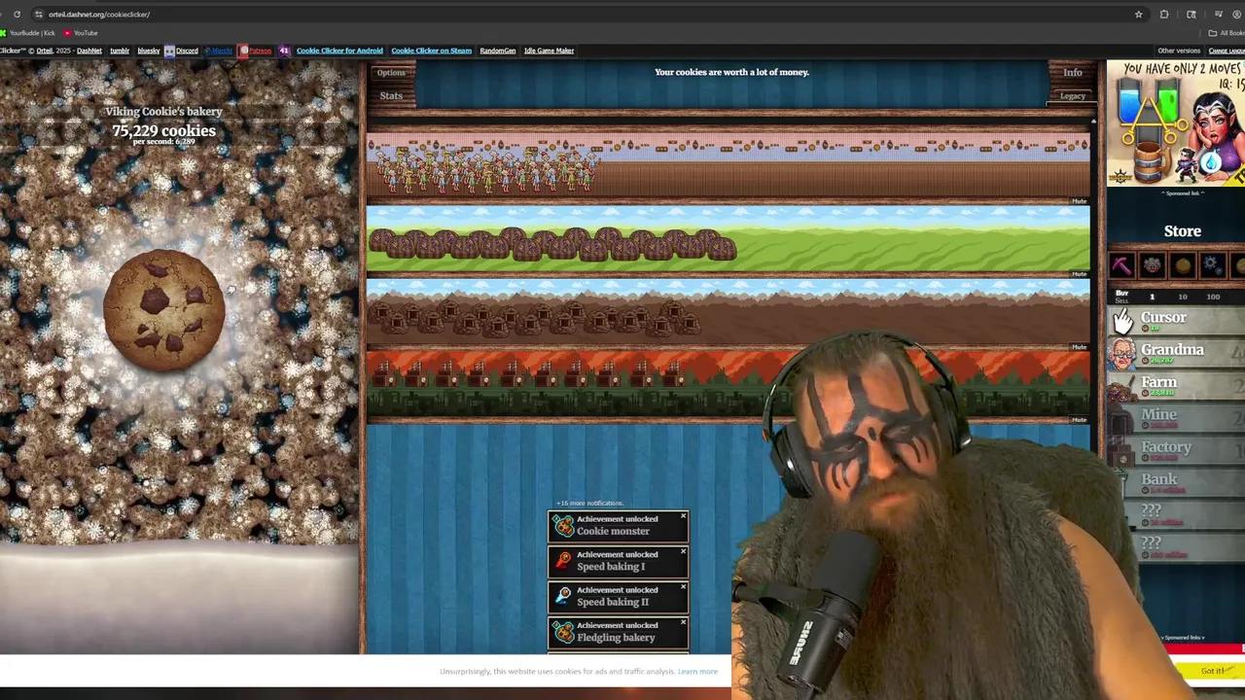This screenshot has width=1245, height=700.
Task: Switch store to Buy mode
Action: pos(1121,293)
